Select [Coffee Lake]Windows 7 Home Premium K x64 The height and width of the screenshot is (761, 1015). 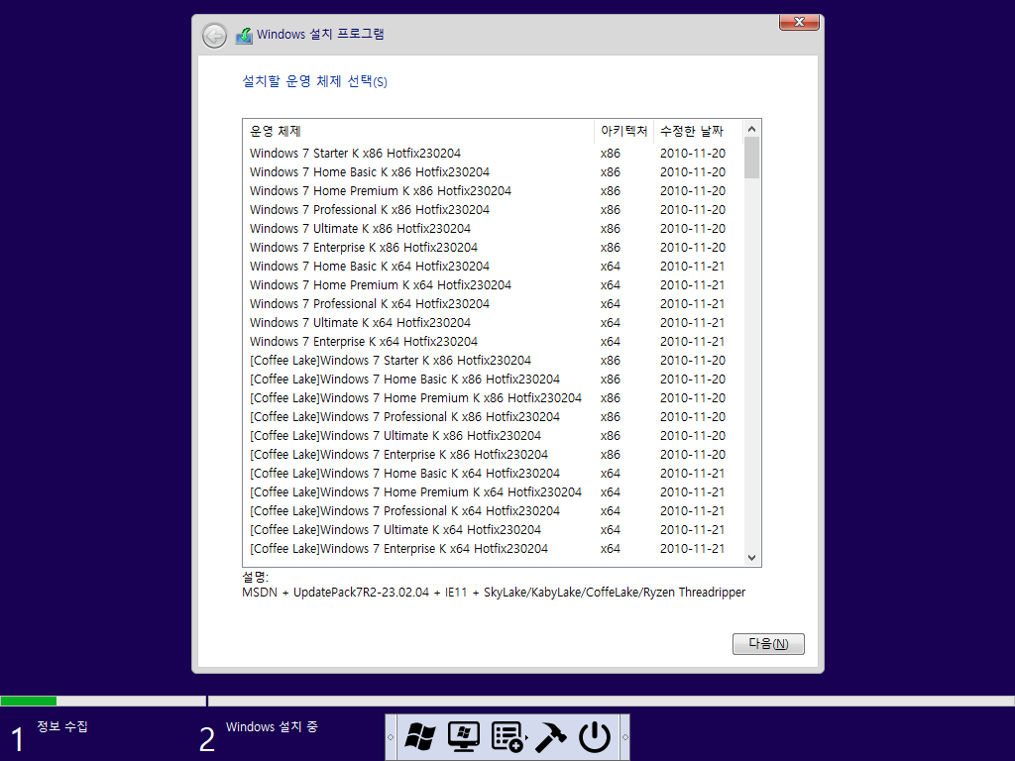(x=494, y=491)
